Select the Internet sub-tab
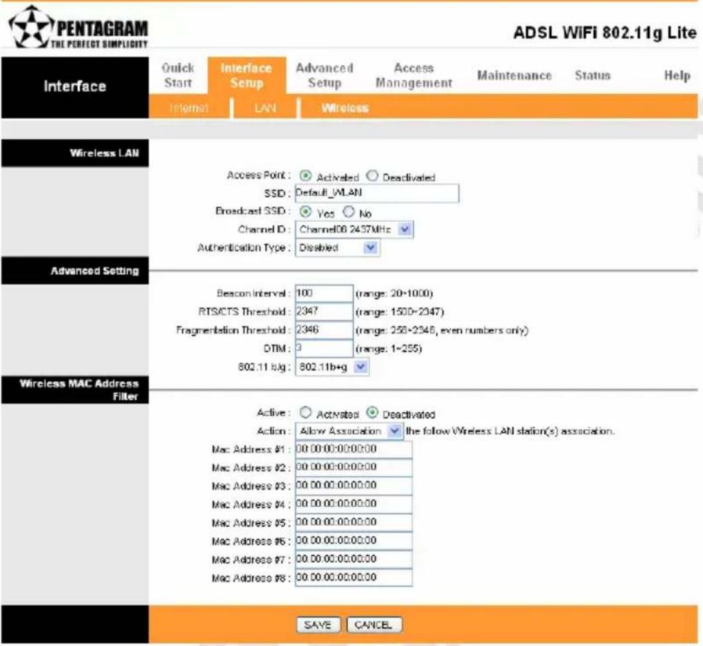Viewport: 703px width, 646px height. click(189, 108)
